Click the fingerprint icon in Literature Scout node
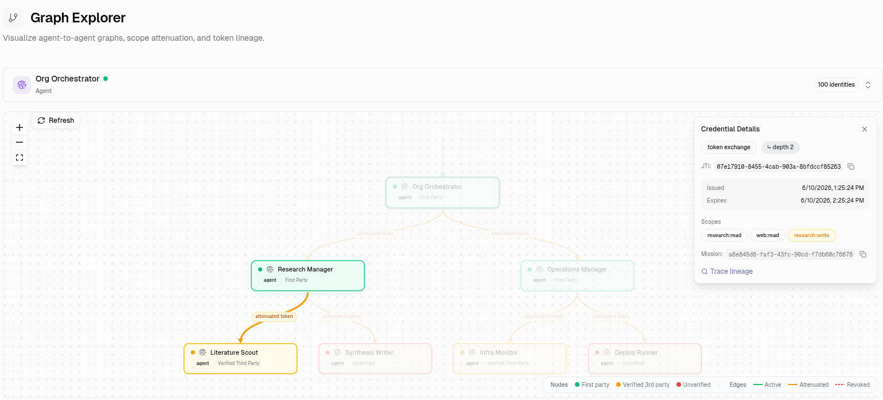 [203, 352]
